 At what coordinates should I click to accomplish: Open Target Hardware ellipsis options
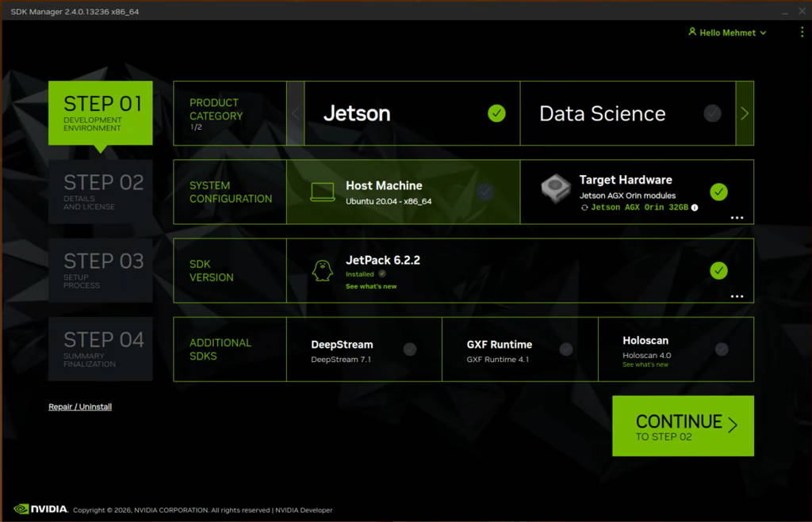click(737, 217)
